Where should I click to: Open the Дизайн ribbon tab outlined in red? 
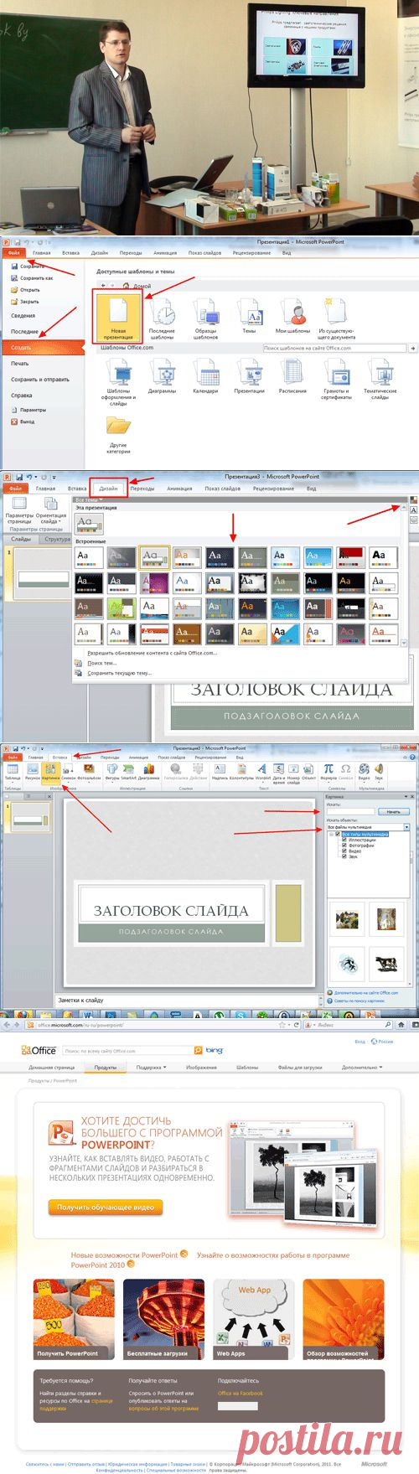click(109, 488)
